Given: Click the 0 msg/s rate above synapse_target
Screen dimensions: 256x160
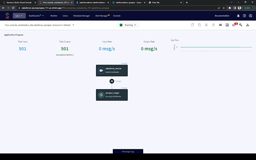Looking at the screenshot, I should (124, 88).
